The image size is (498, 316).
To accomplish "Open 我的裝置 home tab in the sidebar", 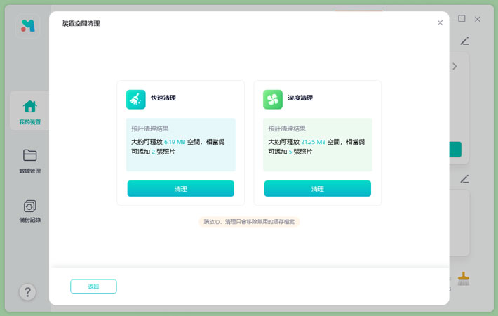I will (x=29, y=111).
